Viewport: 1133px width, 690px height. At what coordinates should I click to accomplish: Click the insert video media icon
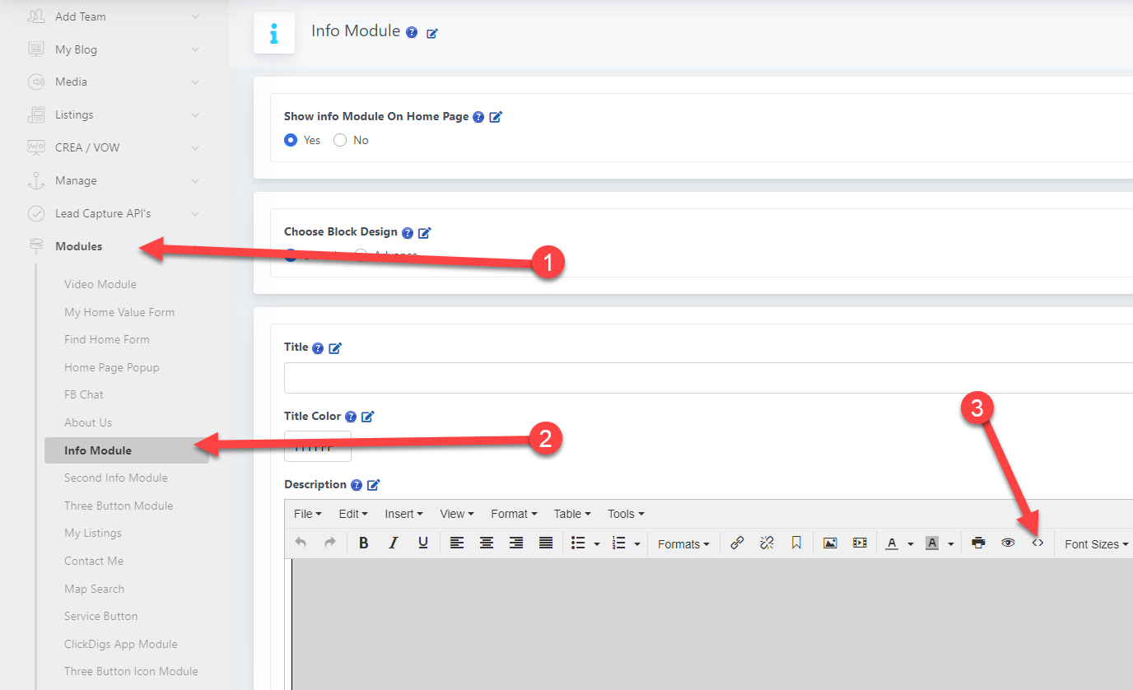860,543
